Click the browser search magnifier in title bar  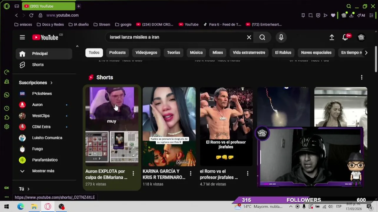[349, 6]
